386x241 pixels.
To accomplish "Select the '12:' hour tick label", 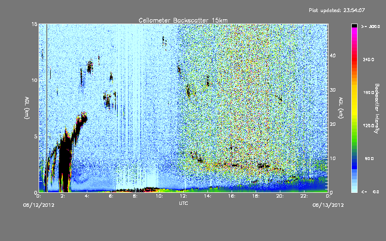I will click(x=183, y=196).
